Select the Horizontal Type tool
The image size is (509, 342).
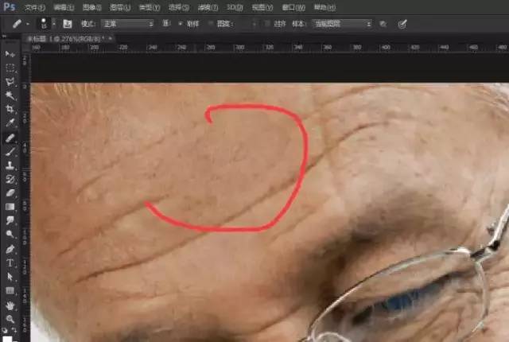pyautogui.click(x=10, y=262)
